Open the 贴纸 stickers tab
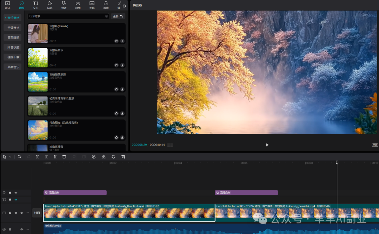The width and height of the screenshot is (379, 234). (x=49, y=5)
